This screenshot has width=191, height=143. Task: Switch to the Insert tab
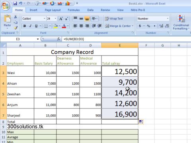33,10
